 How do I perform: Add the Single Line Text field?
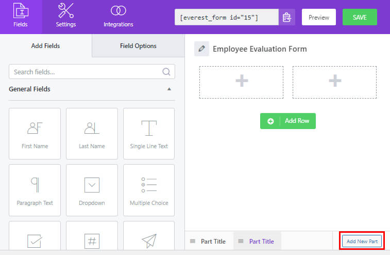coord(149,134)
